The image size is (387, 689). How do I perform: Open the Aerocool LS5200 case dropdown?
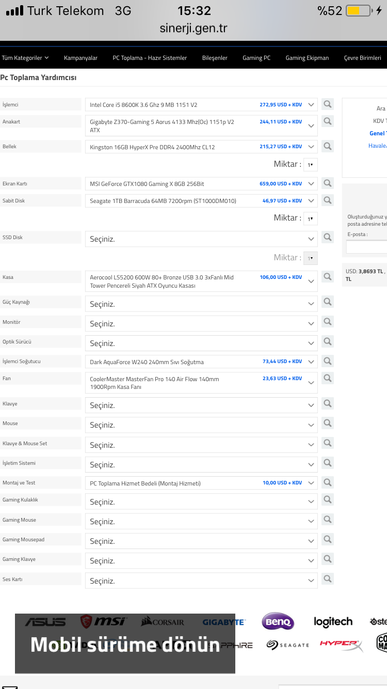(x=201, y=281)
